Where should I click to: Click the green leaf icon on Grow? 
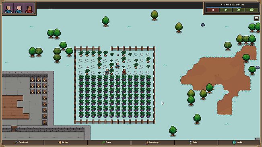pos(103,142)
